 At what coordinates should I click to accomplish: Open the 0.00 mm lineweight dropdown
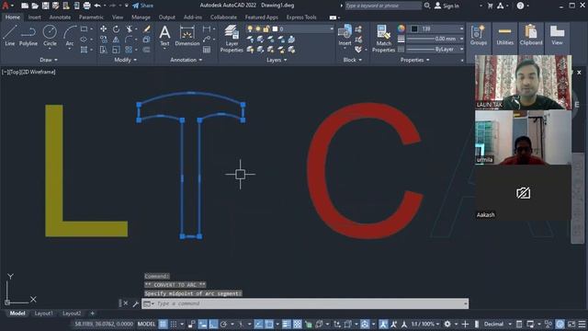(461, 39)
